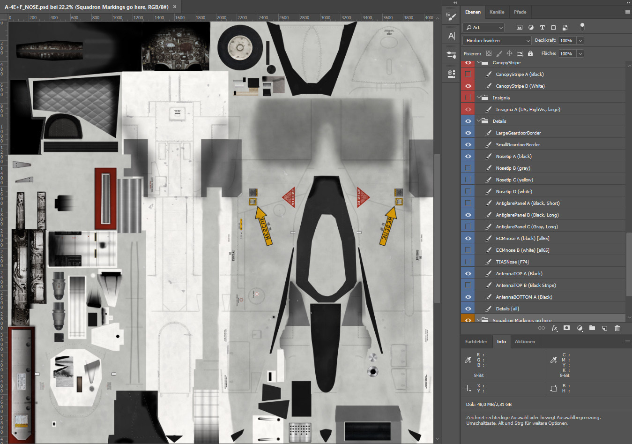Create new group with folder icon

592,328
